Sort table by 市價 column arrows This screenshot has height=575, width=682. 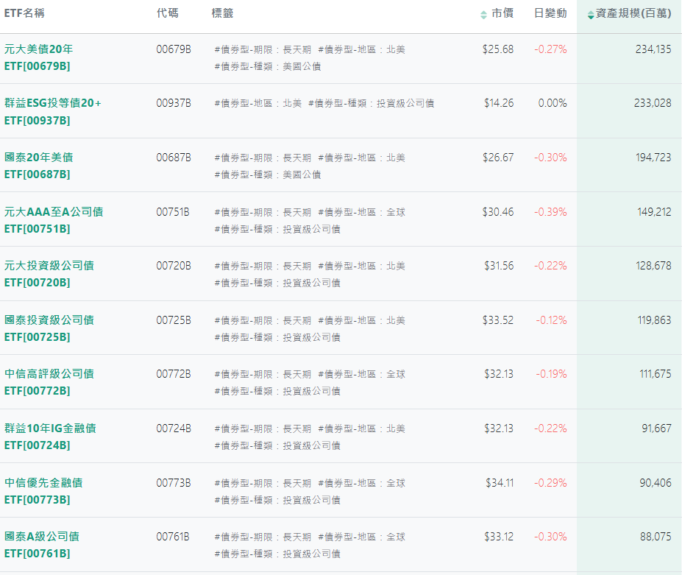(x=483, y=15)
